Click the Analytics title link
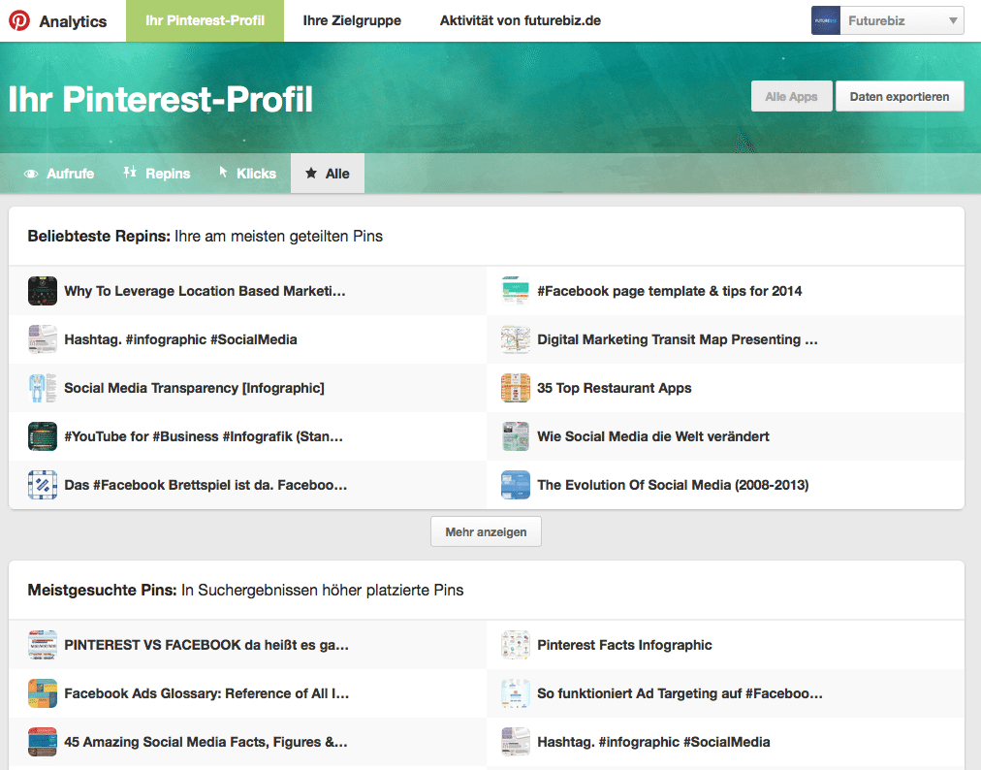Screen dimensions: 981x770 click(73, 21)
